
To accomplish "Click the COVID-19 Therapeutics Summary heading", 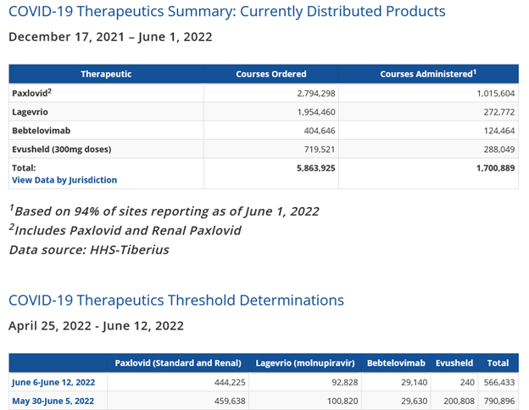I will (x=226, y=12).
